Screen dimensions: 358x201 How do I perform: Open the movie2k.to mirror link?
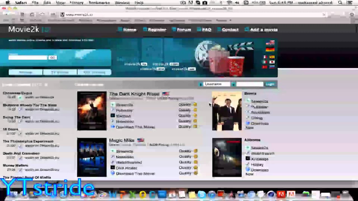pyautogui.click(x=136, y=64)
